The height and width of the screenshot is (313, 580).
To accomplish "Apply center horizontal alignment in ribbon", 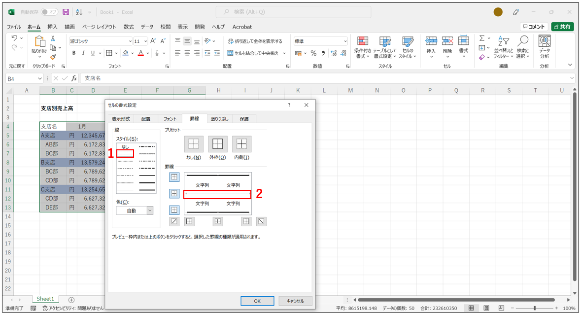I will coord(187,53).
